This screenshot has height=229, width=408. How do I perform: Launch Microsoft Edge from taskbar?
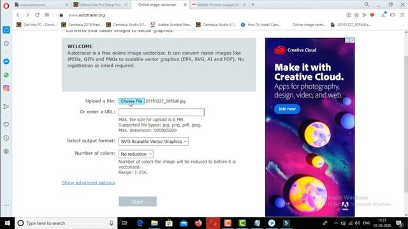click(x=140, y=223)
